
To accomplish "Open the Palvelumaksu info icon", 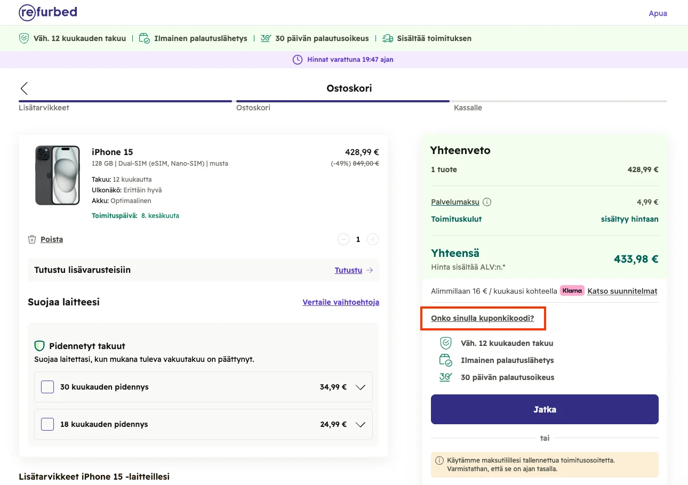I will point(487,203).
